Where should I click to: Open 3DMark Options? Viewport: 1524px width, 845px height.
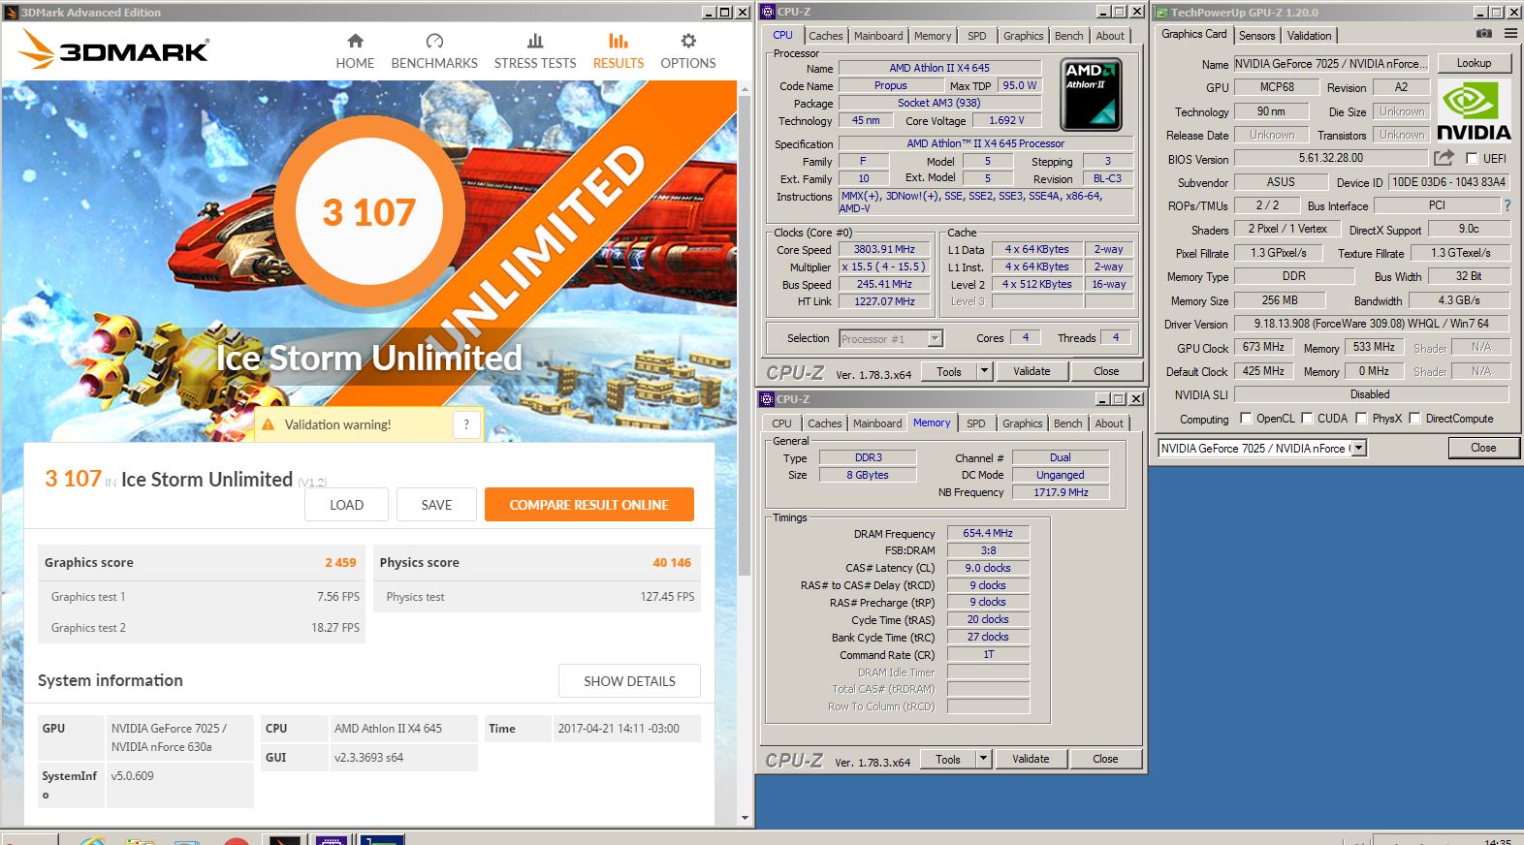click(688, 51)
